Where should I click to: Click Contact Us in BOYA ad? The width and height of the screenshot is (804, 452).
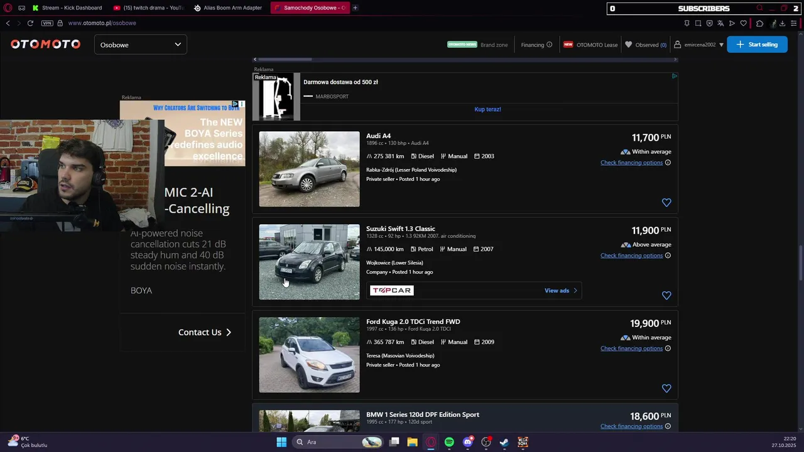click(x=205, y=332)
